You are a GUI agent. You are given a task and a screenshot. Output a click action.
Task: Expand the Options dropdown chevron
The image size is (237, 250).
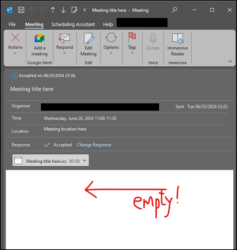coord(111,53)
